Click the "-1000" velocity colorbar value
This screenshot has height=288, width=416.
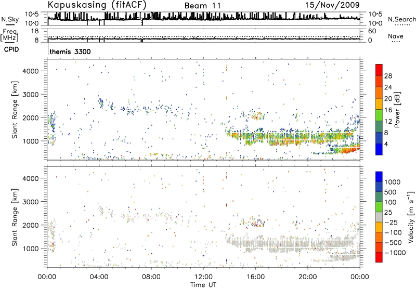[395, 253]
